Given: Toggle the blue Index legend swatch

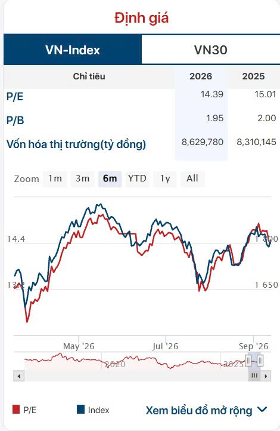Looking at the screenshot, I should [80, 410].
